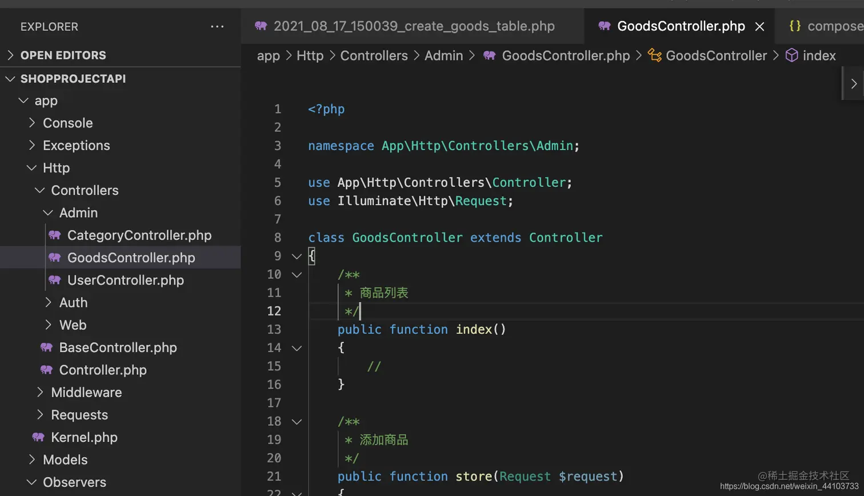
Task: Click Http in breadcrumb path
Action: (x=310, y=55)
